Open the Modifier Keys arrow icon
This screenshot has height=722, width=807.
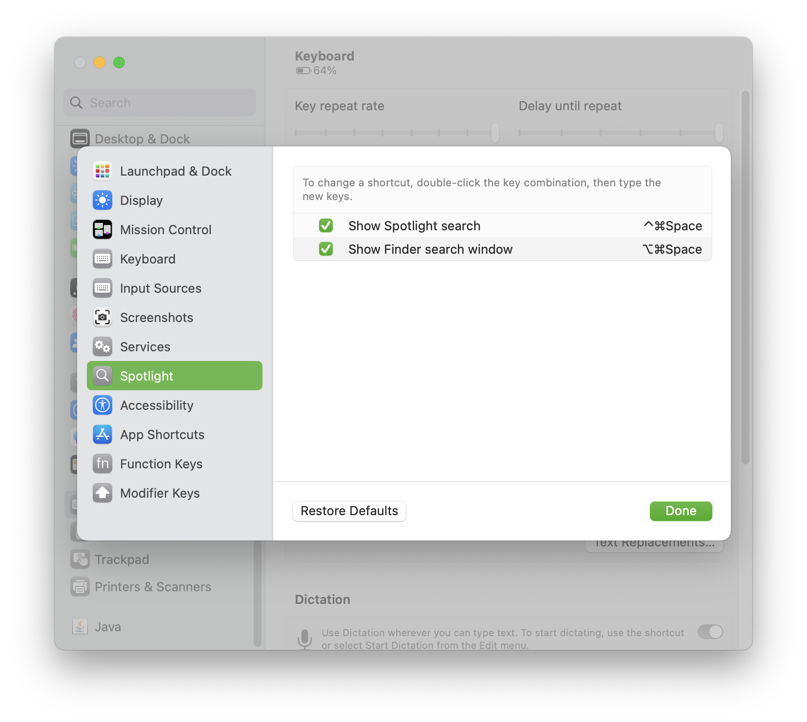click(102, 493)
